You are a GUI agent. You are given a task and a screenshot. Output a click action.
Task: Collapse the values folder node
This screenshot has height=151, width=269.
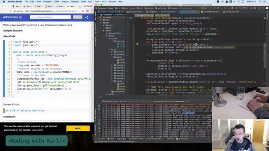pyautogui.click(x=112, y=81)
